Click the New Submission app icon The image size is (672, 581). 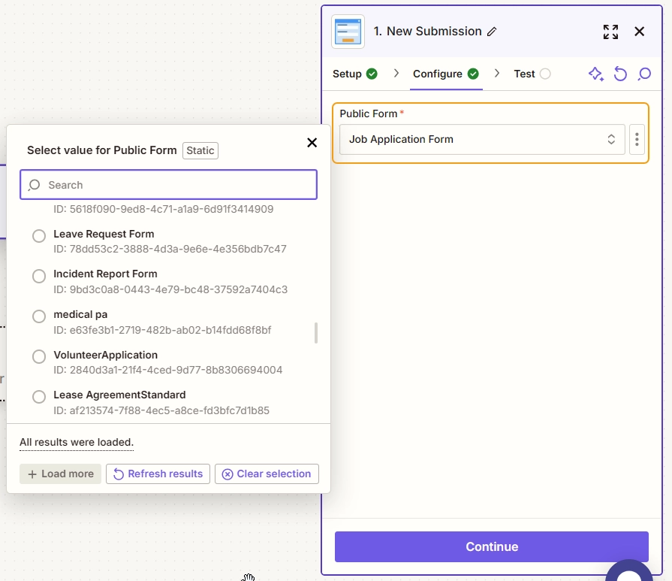pos(348,32)
